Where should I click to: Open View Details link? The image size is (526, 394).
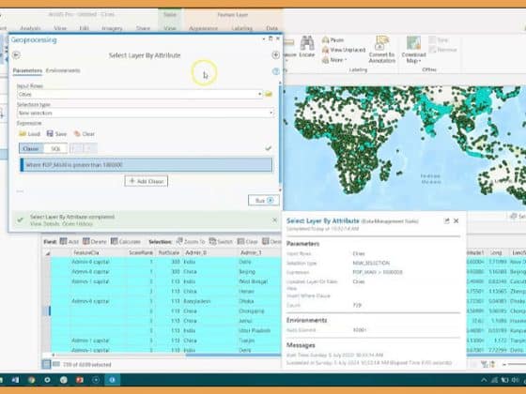(45, 223)
